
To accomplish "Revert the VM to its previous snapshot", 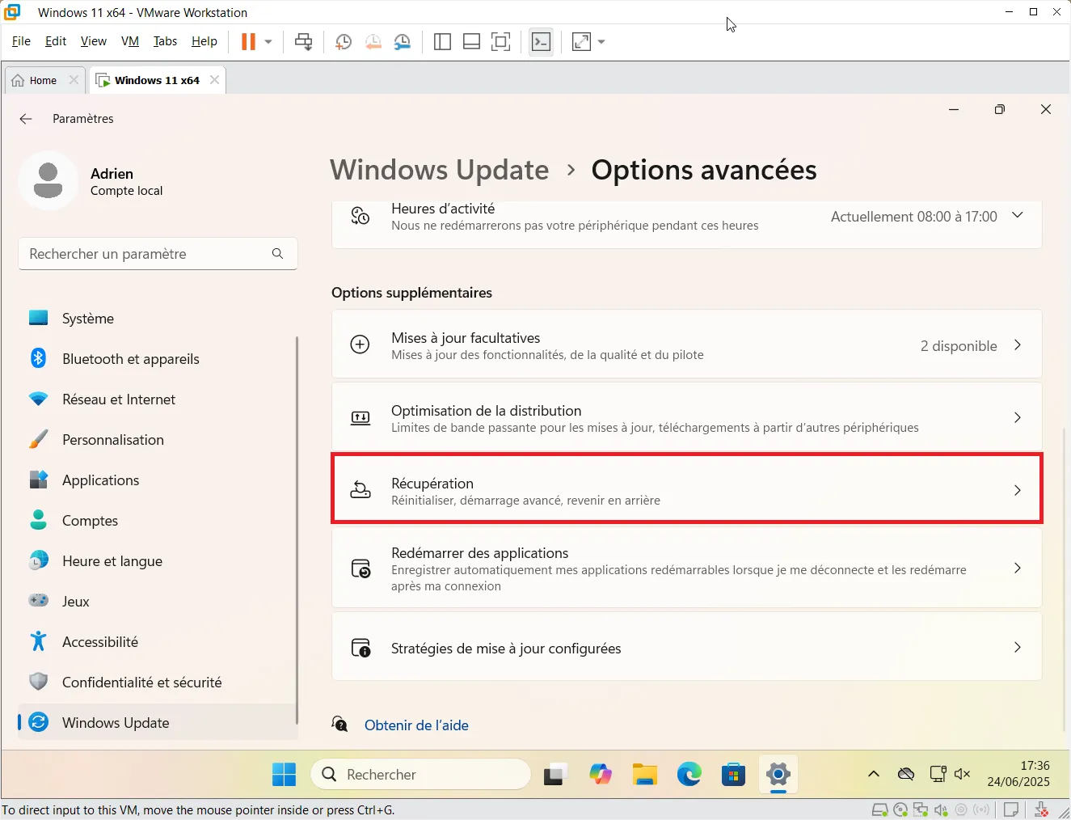I will click(373, 41).
